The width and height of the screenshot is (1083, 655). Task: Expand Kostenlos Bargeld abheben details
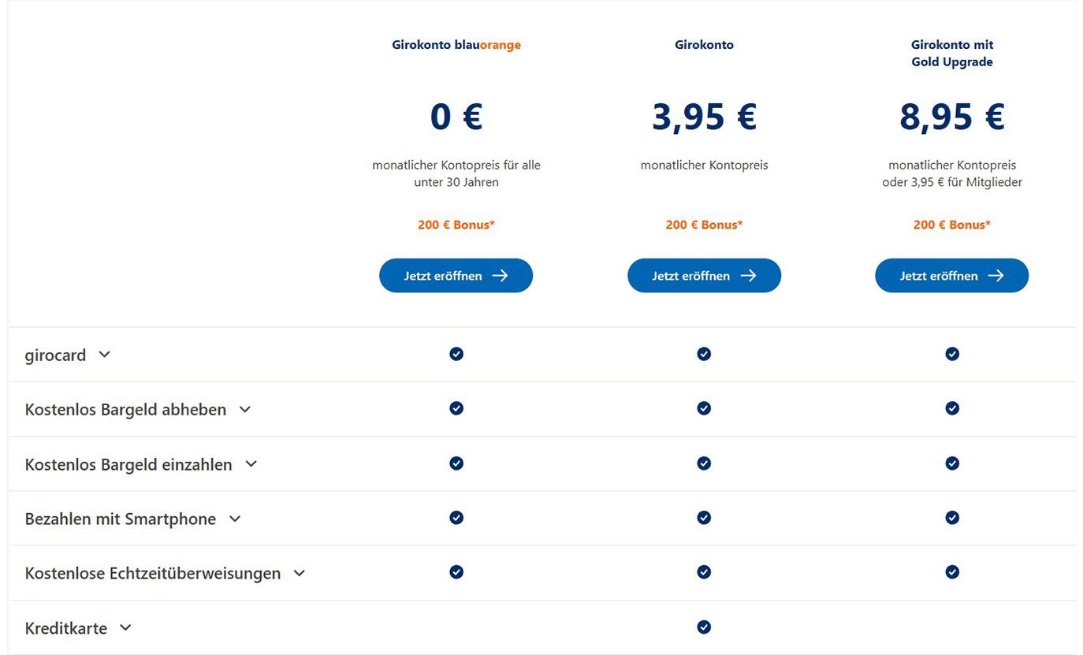[x=245, y=409]
